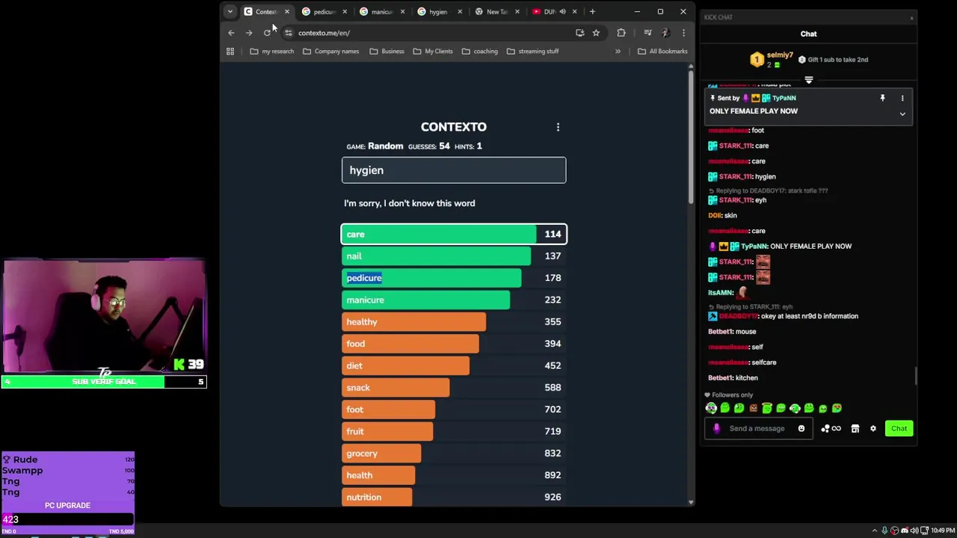
Task: Go forward in browser history
Action: 249,33
